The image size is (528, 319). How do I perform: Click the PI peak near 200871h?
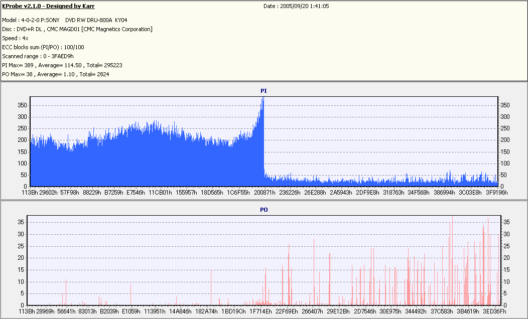point(262,141)
